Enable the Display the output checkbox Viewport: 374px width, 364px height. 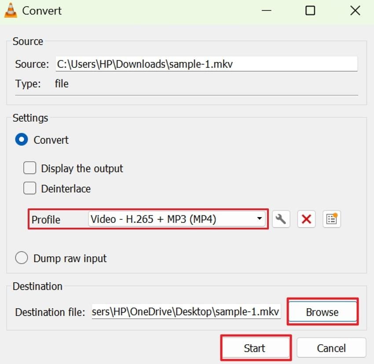coord(29,167)
